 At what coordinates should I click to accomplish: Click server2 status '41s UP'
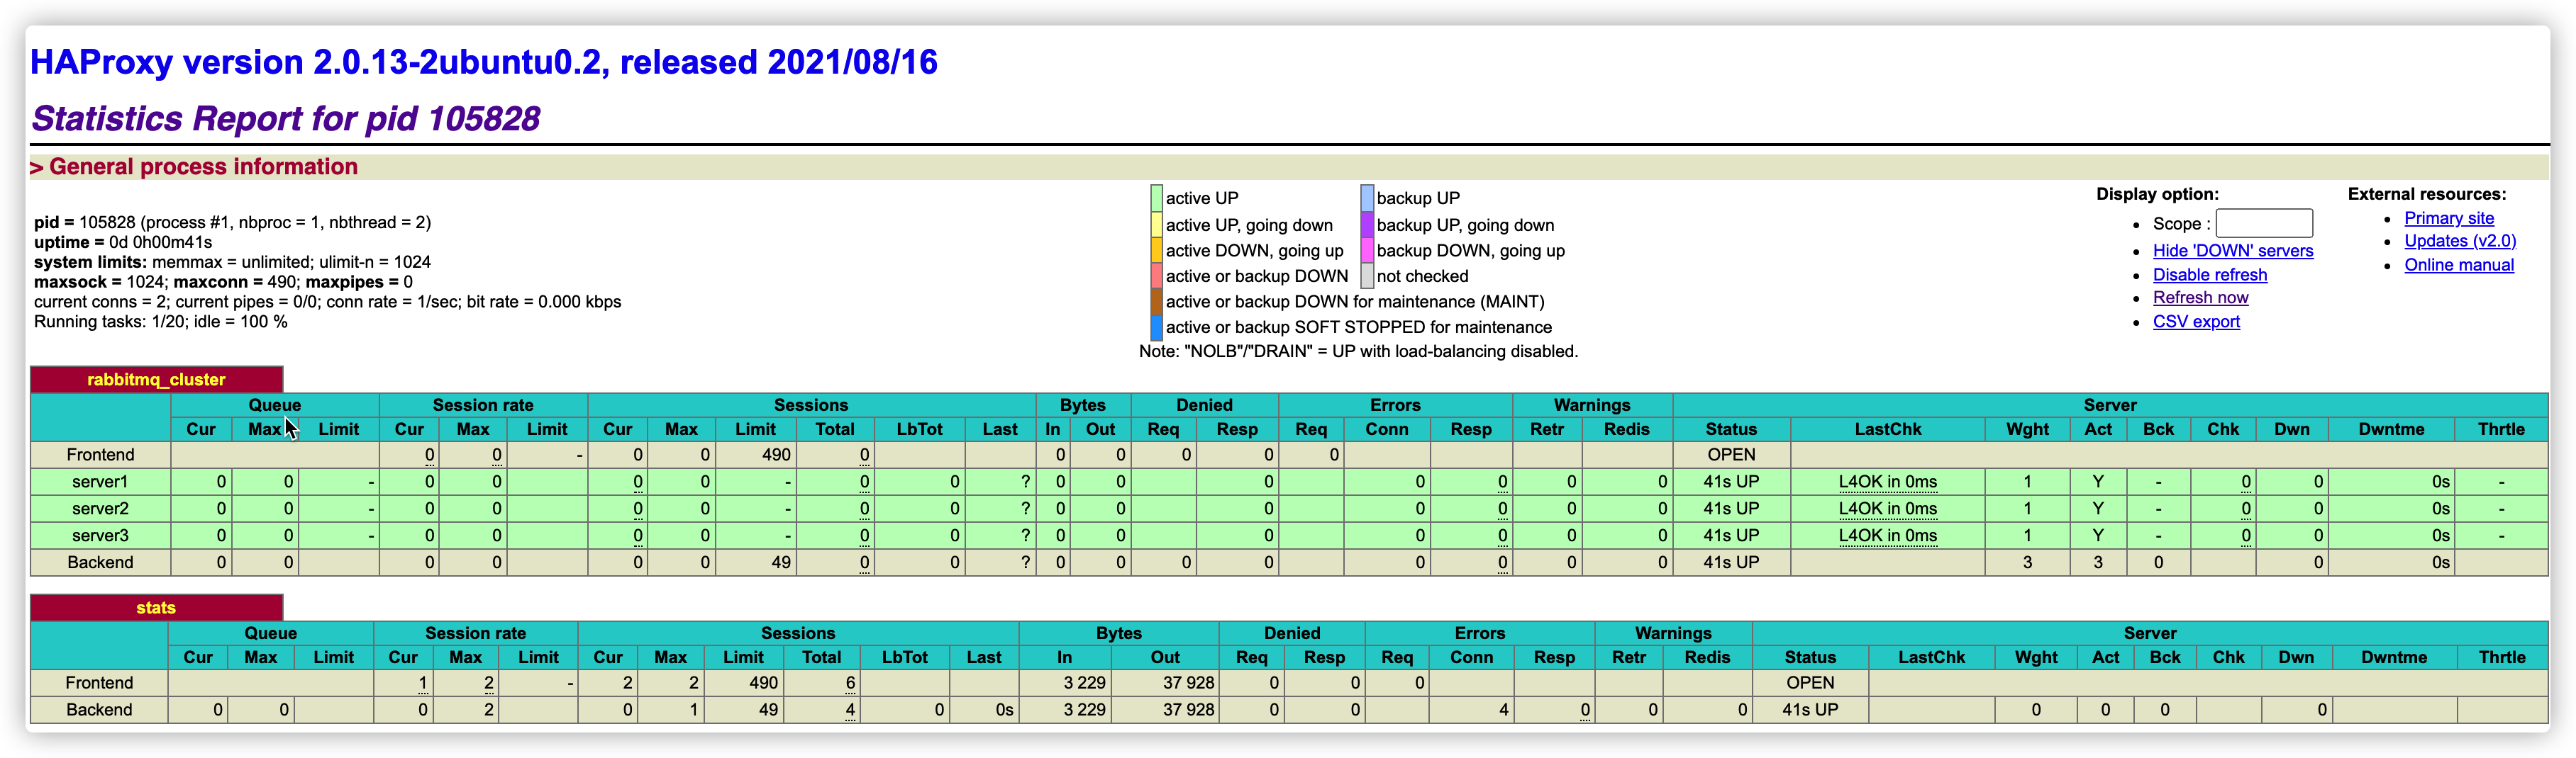[x=1731, y=509]
